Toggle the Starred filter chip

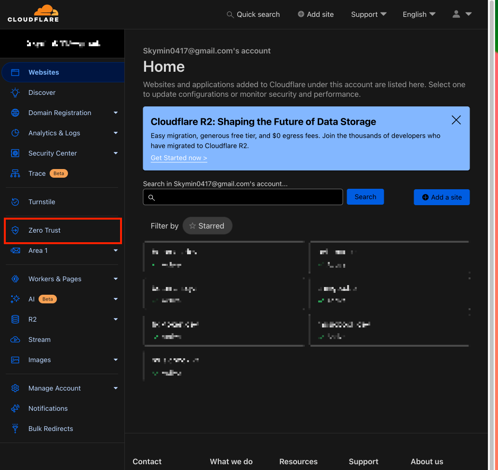click(x=207, y=226)
